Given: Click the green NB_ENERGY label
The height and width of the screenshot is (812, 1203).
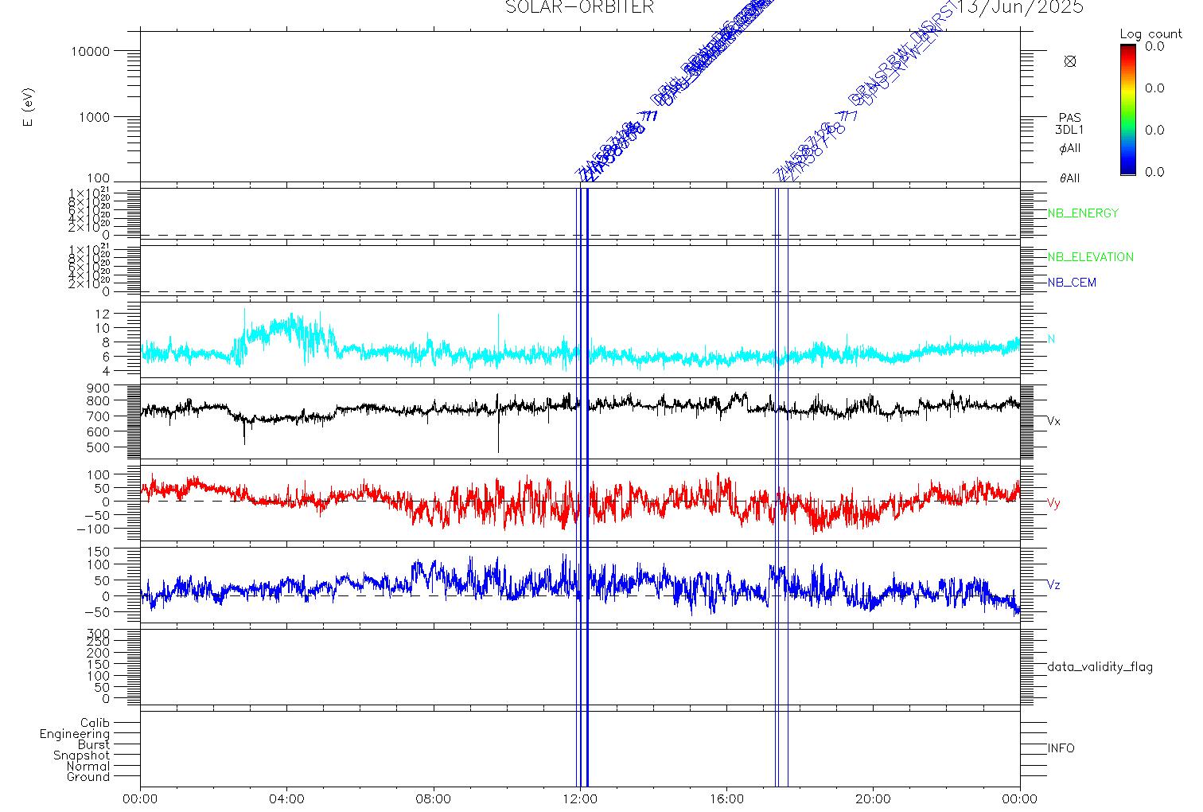Looking at the screenshot, I should [x=1083, y=213].
